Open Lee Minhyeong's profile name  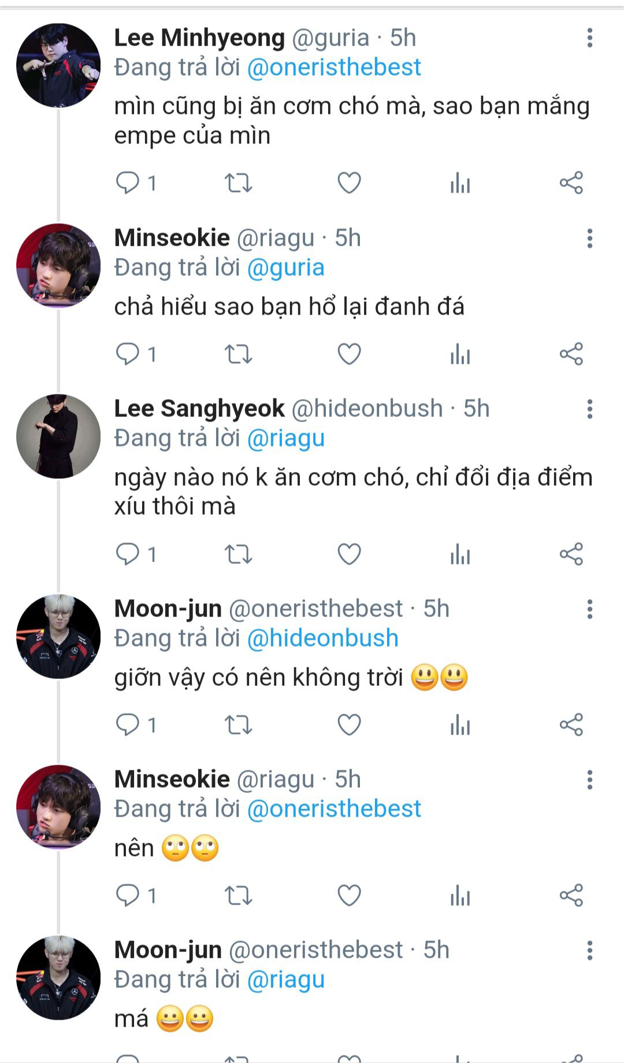pyautogui.click(x=199, y=38)
